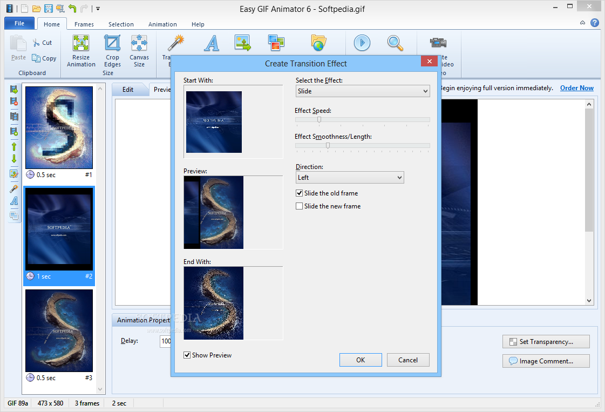Open the Resize Animation tool
The width and height of the screenshot is (605, 412).
coord(81,51)
